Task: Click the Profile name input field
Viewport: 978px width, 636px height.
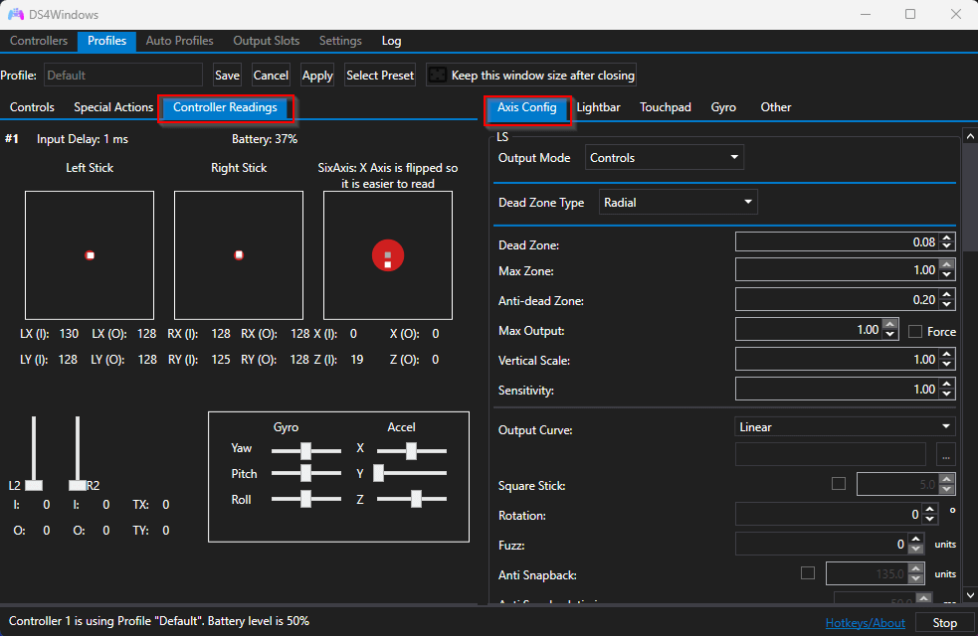Action: pos(123,75)
